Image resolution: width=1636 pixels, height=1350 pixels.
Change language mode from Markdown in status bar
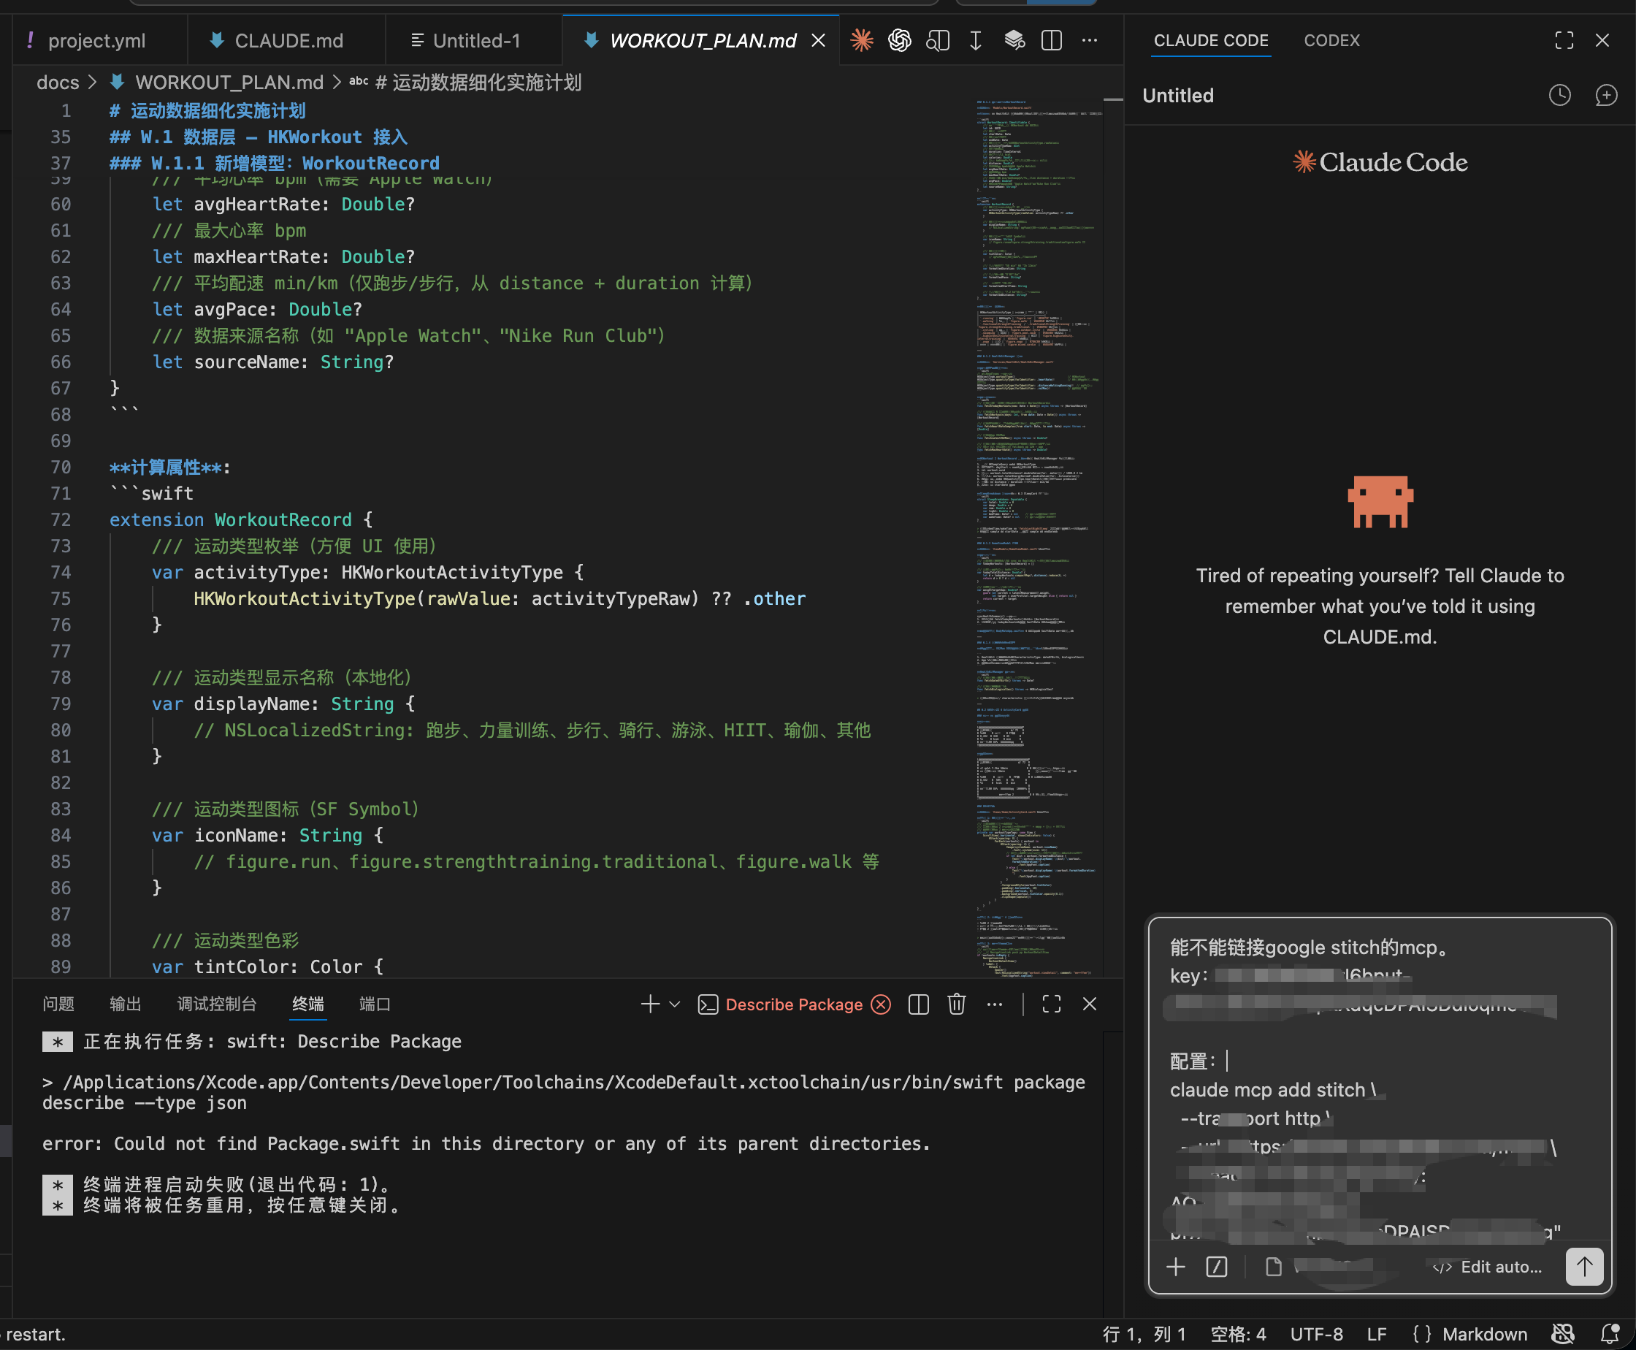pyautogui.click(x=1484, y=1335)
